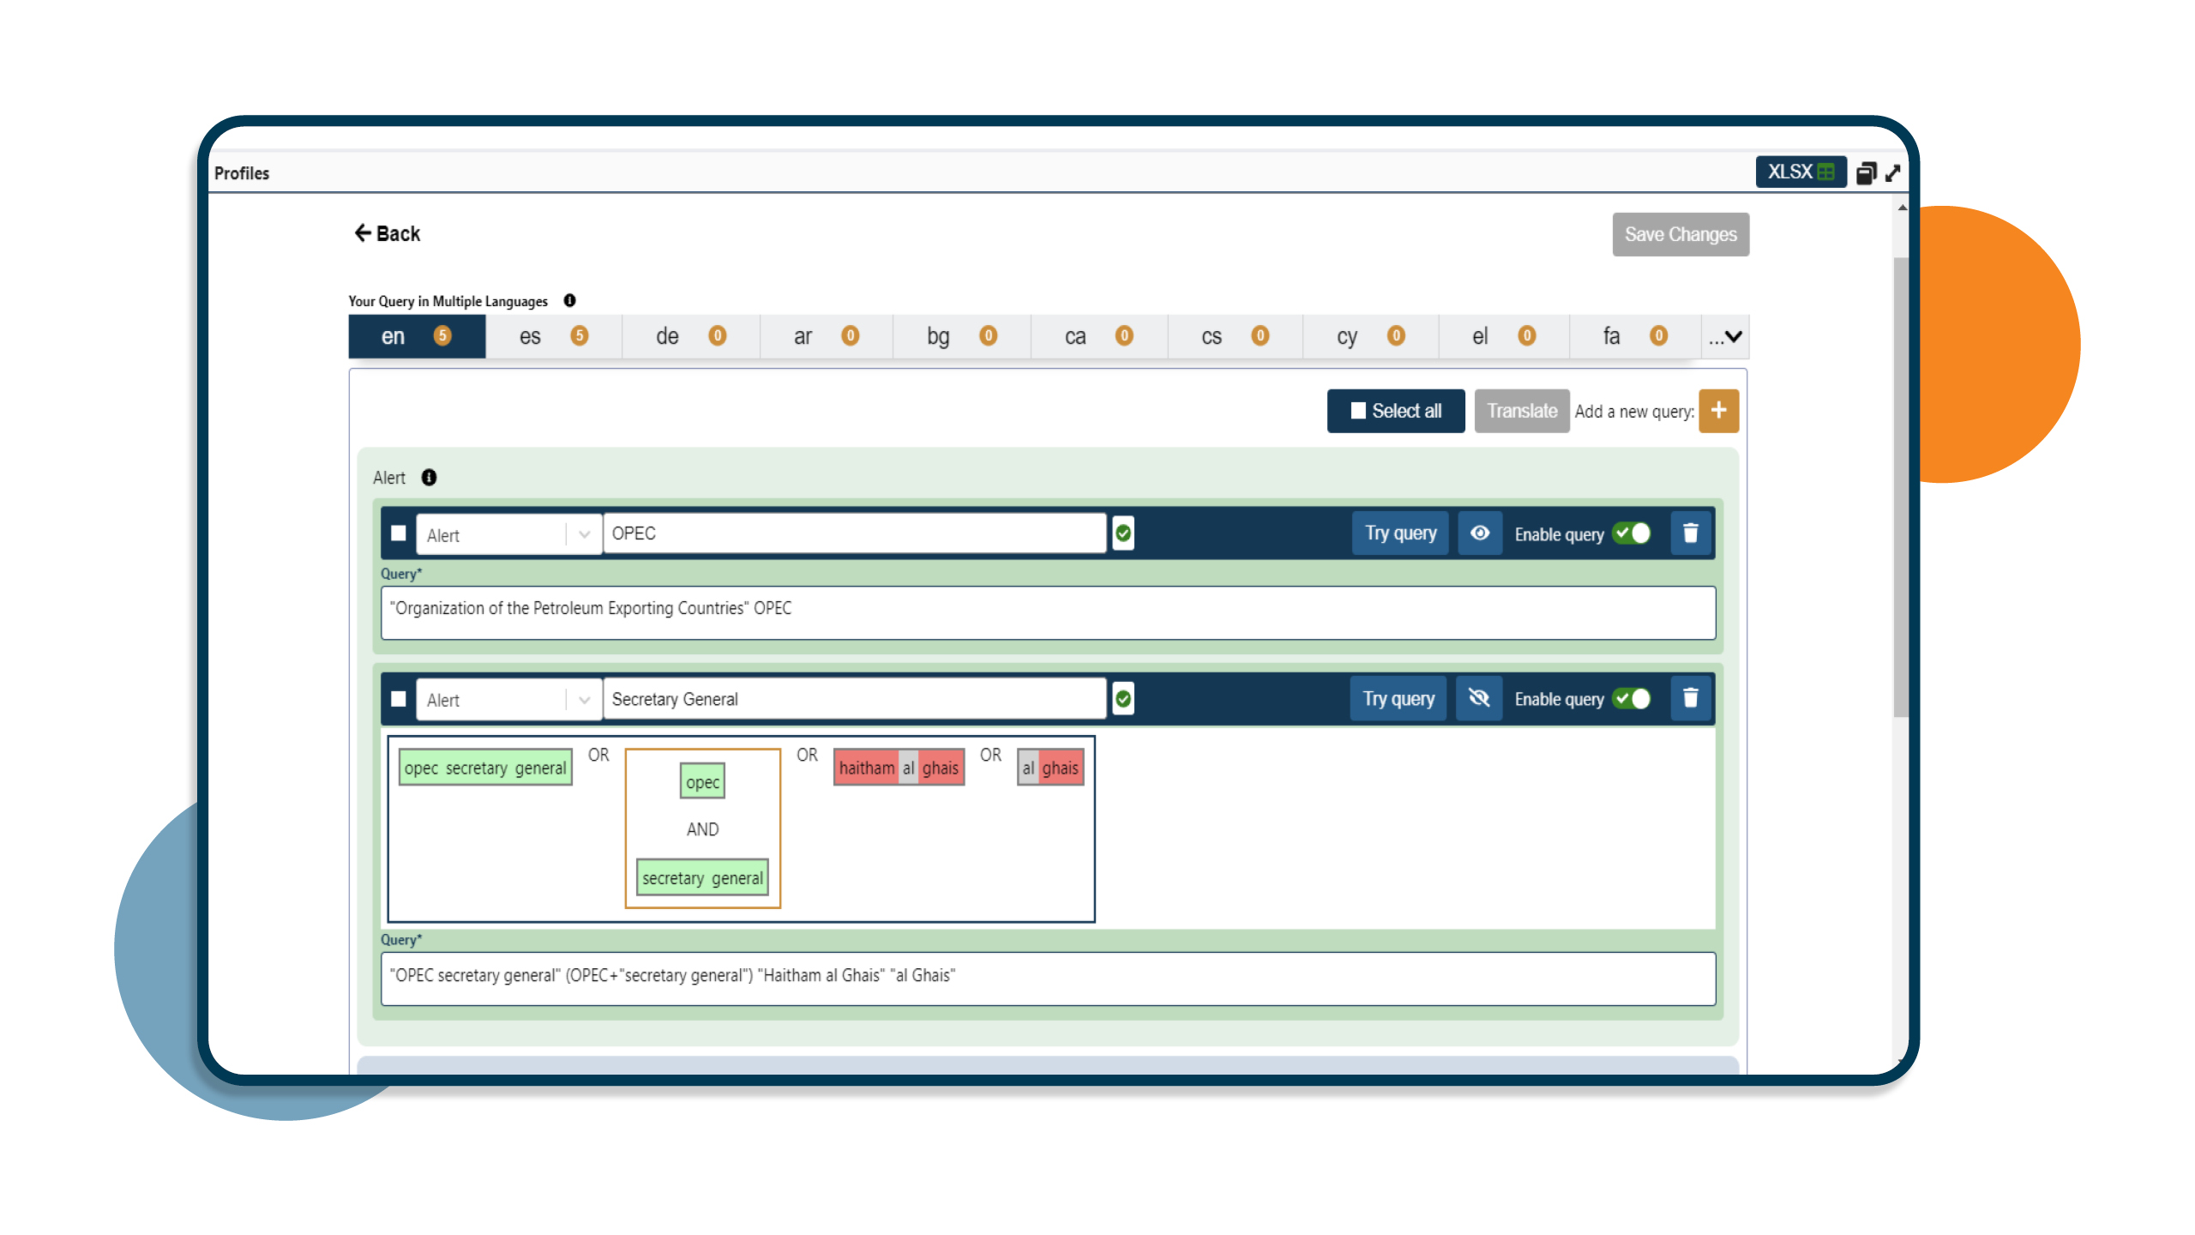Viewport: 2195px width, 1235px height.
Task: Click info icon next to Multiple Languages
Action: pos(569,301)
